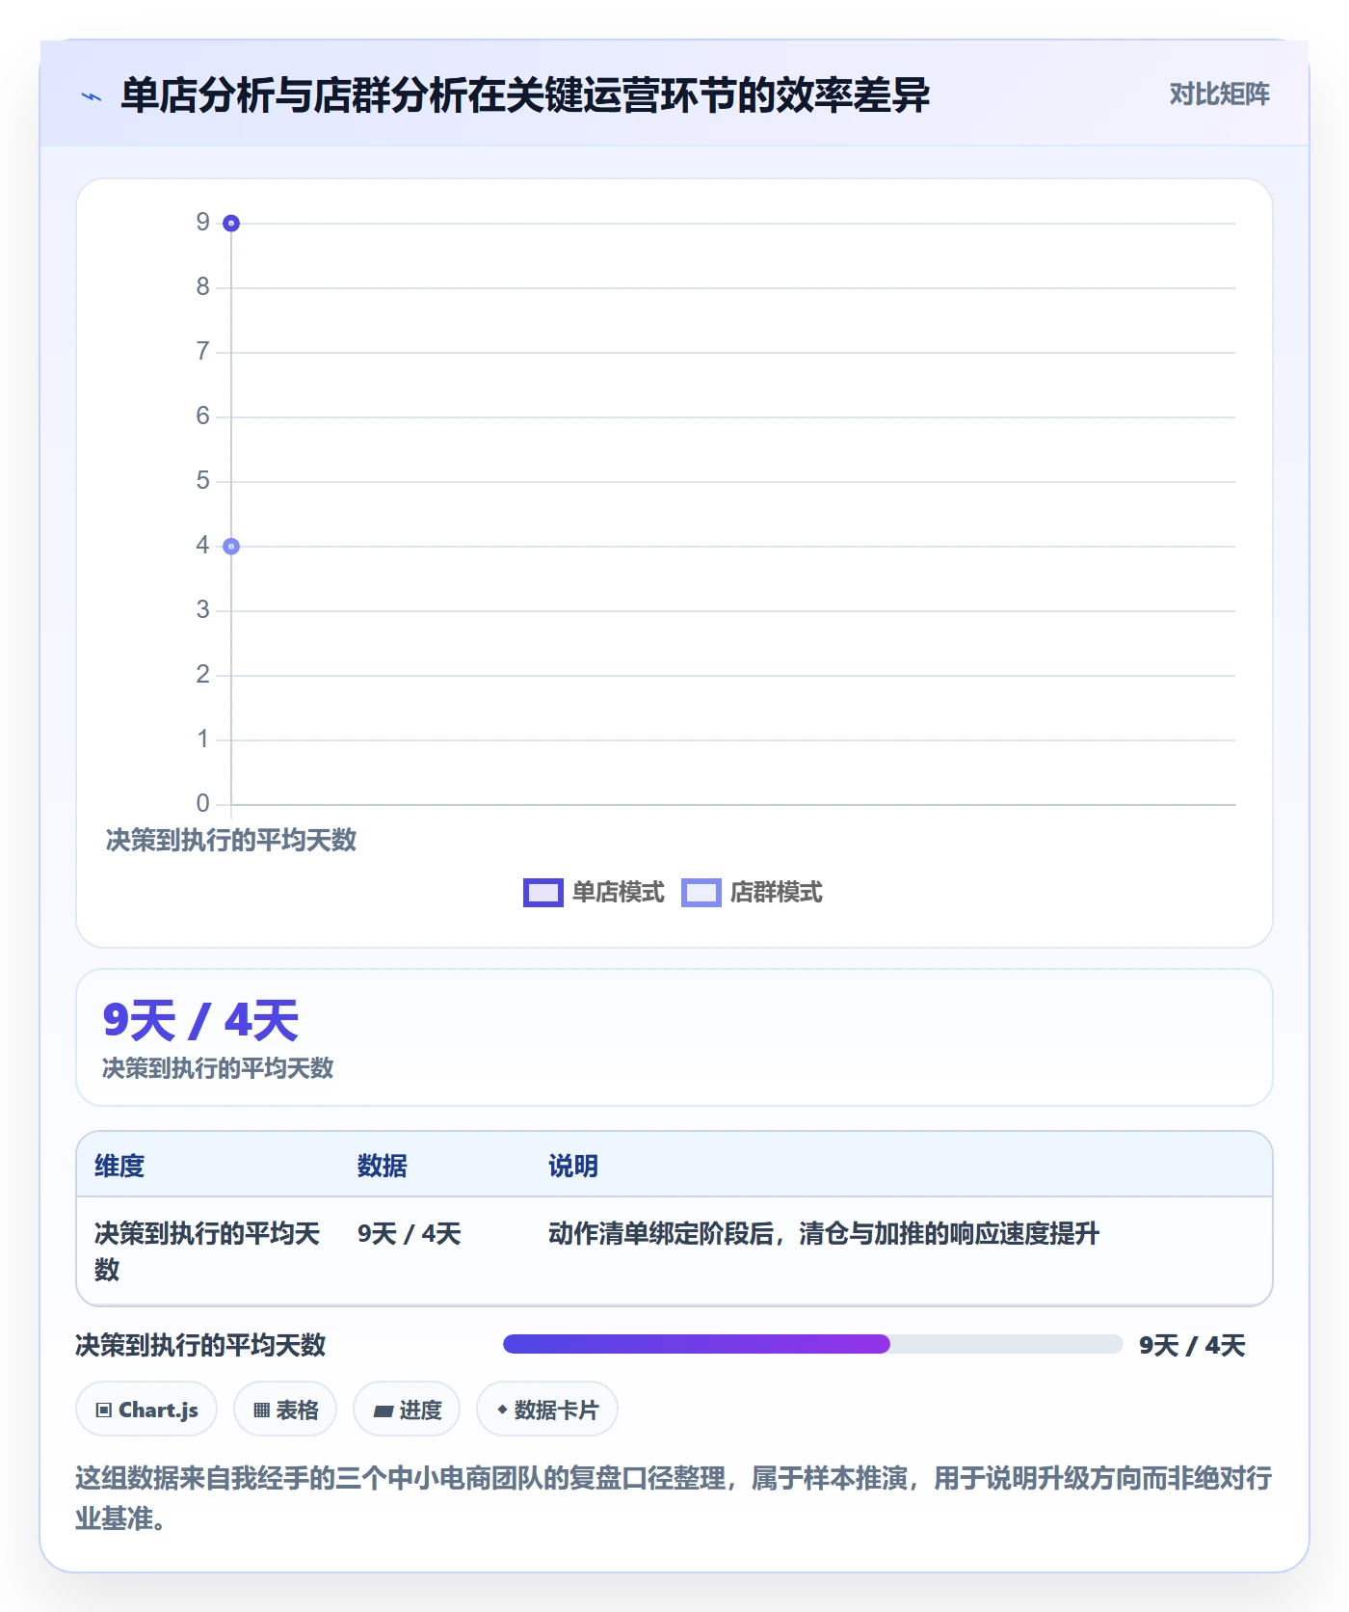Click the progress bar for 决策到执行的平均天数
Viewport: 1349px width, 1612px height.
click(x=812, y=1344)
